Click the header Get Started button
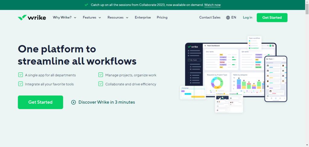The image size is (309, 147). 272,17
